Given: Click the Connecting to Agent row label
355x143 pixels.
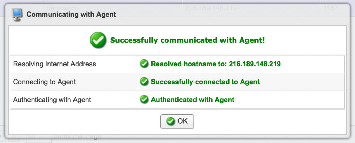Looking at the screenshot, I should (44, 82).
